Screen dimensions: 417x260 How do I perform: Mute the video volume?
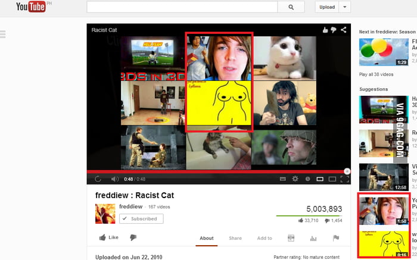(x=114, y=178)
